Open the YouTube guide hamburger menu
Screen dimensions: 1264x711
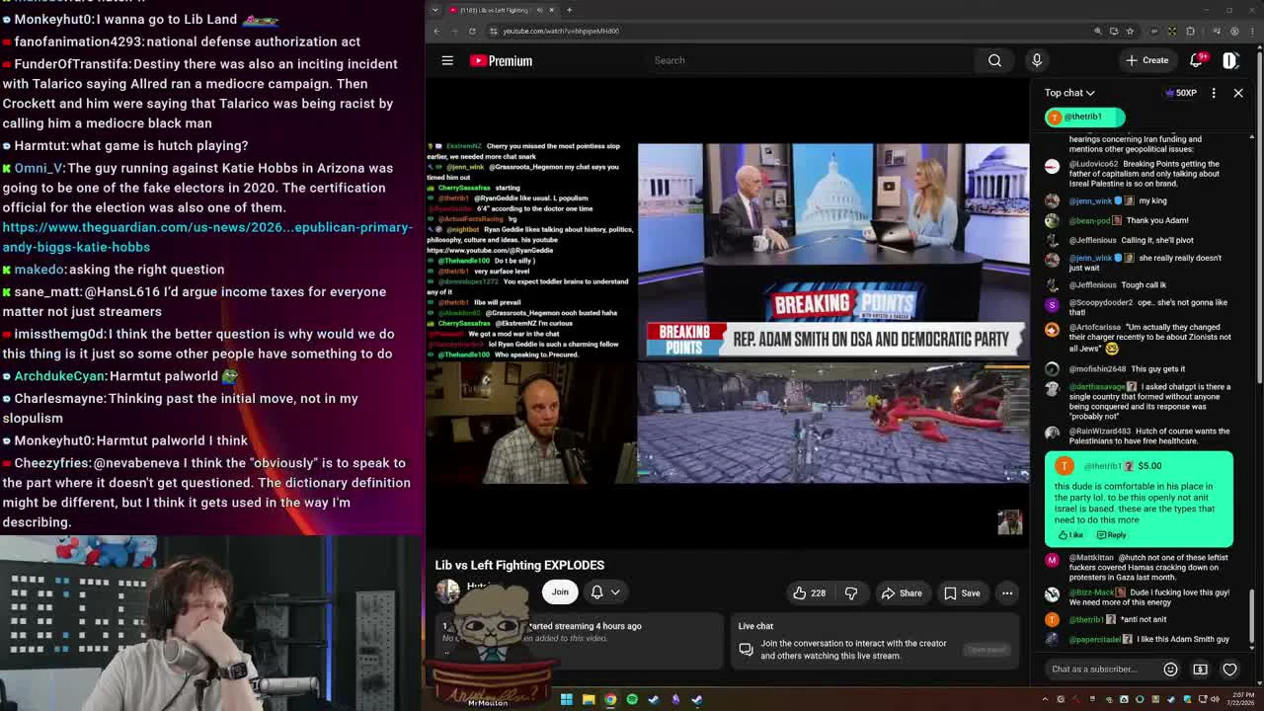pos(447,60)
